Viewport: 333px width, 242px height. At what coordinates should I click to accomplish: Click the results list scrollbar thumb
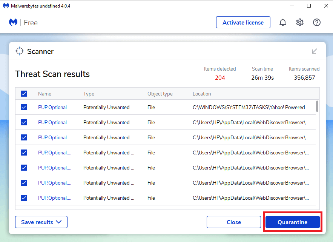[x=317, y=106]
